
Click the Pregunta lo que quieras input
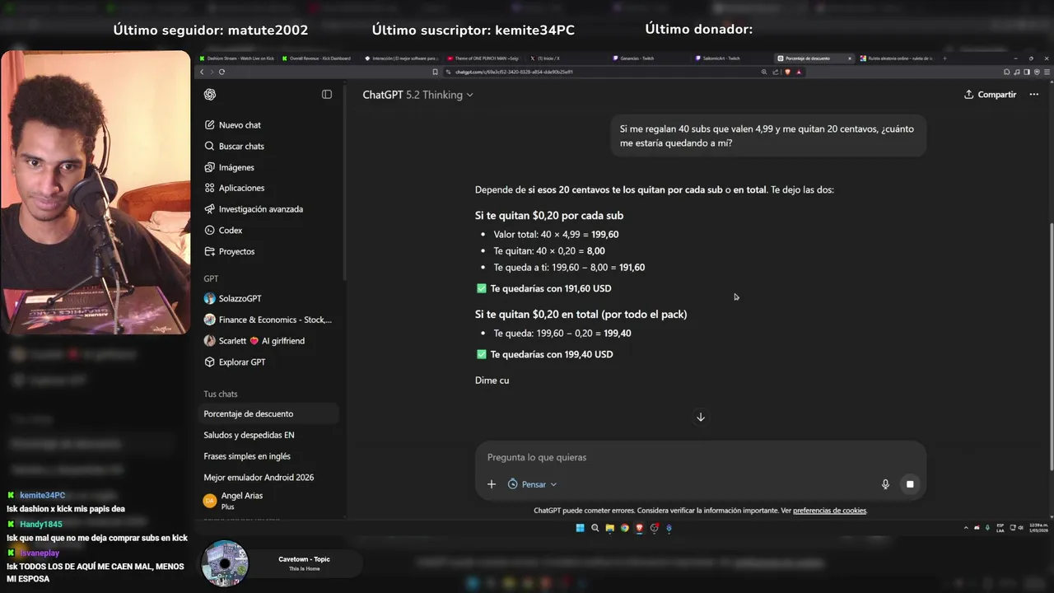[700, 457]
